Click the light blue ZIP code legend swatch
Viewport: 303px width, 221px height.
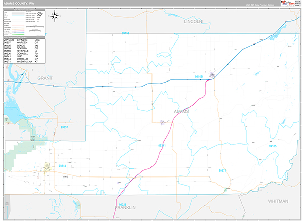click(x=18, y=16)
